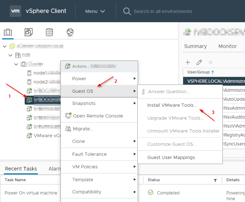Click the remove permission X icon

(211, 62)
